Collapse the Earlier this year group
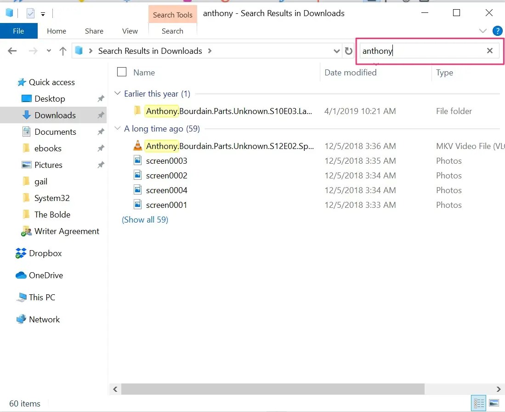505x412 pixels. point(118,93)
